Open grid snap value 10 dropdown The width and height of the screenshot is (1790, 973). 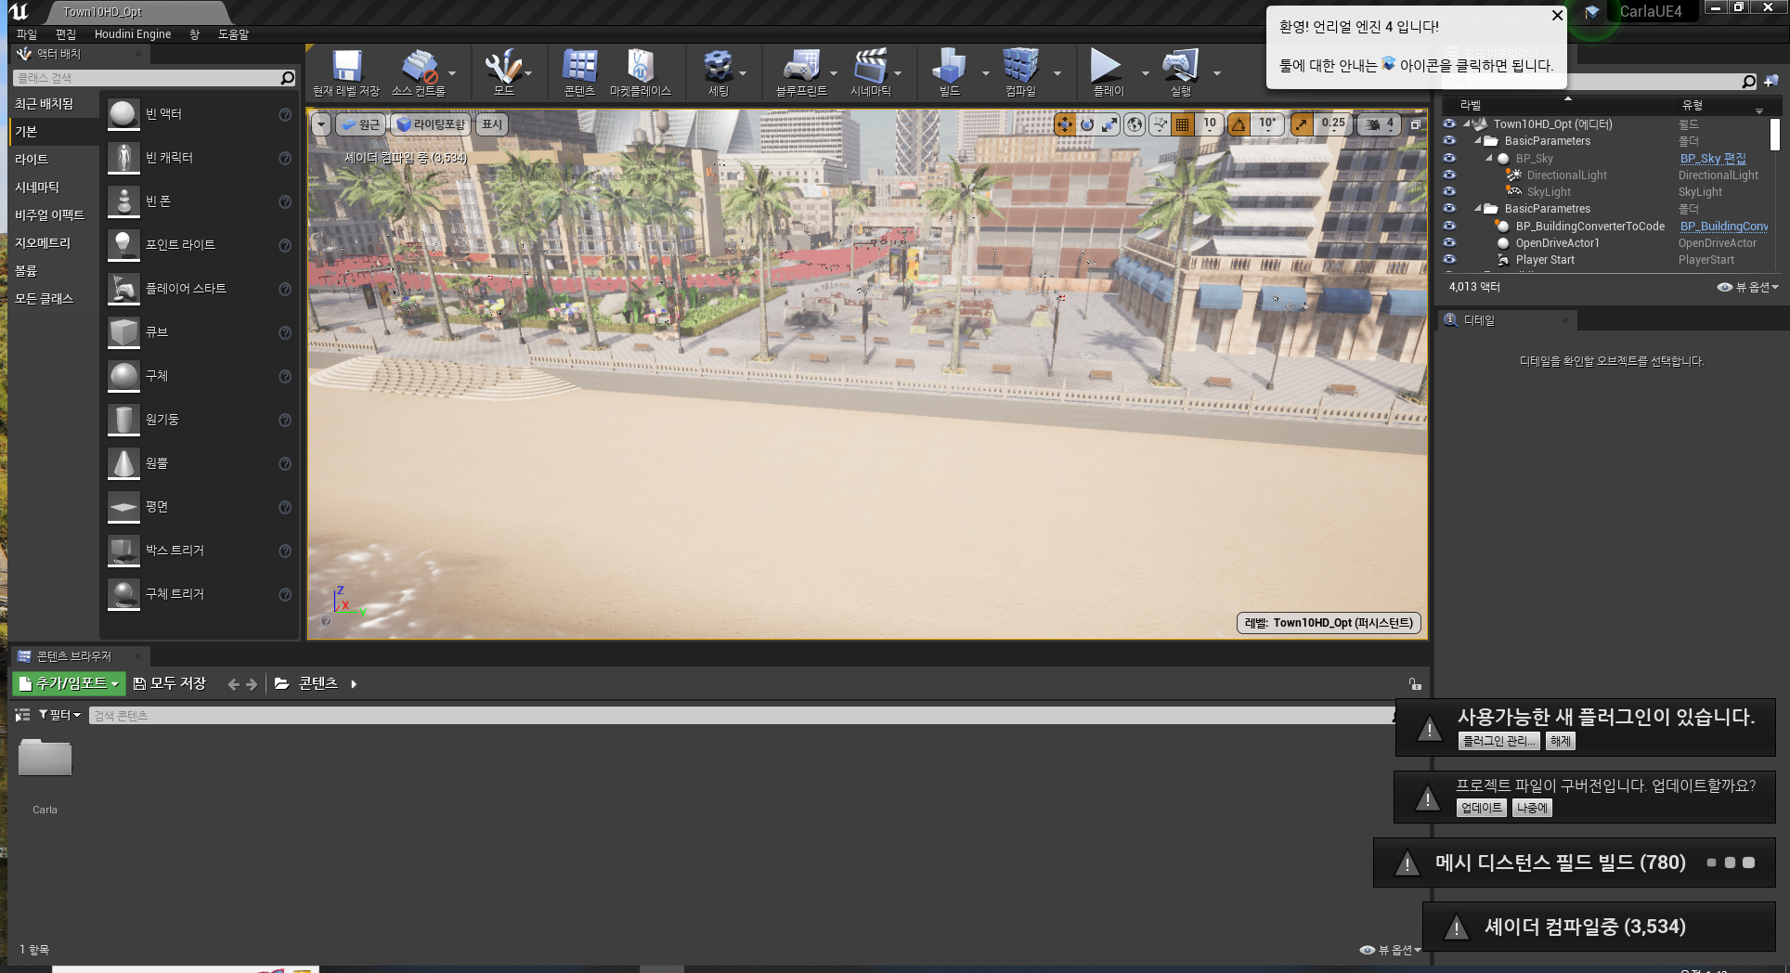click(x=1210, y=124)
